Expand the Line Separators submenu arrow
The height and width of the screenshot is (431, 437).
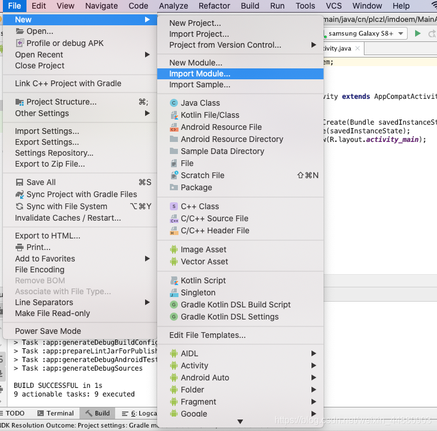pyautogui.click(x=147, y=302)
